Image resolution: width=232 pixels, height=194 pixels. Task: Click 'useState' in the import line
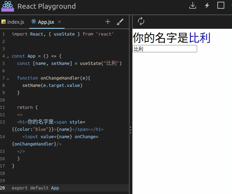(x=64, y=34)
